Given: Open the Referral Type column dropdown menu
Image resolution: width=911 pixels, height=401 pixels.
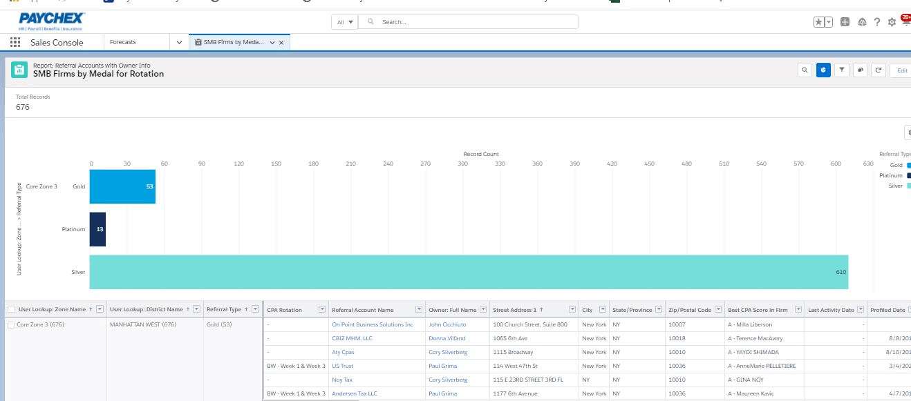Looking at the screenshot, I should 255,310.
